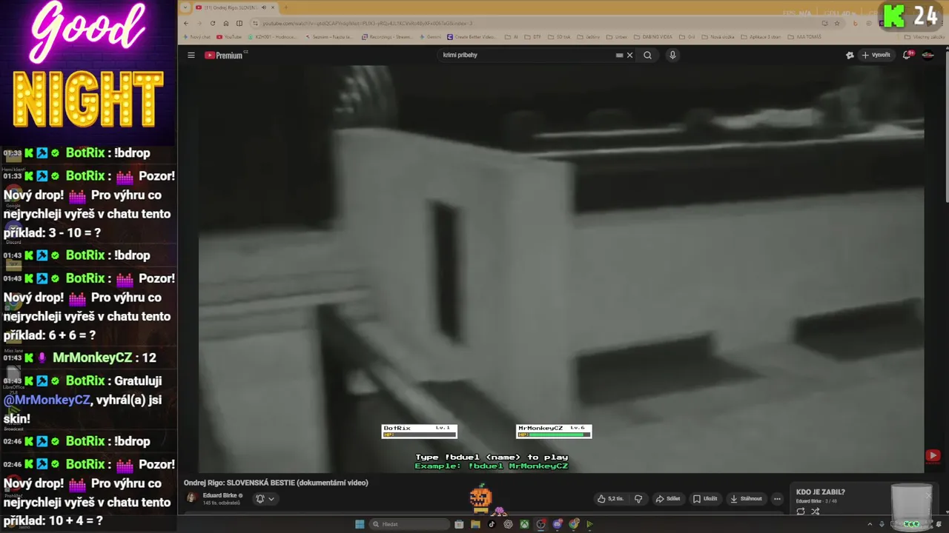
Task: Toggle the browser side panel icon
Action: [x=239, y=23]
